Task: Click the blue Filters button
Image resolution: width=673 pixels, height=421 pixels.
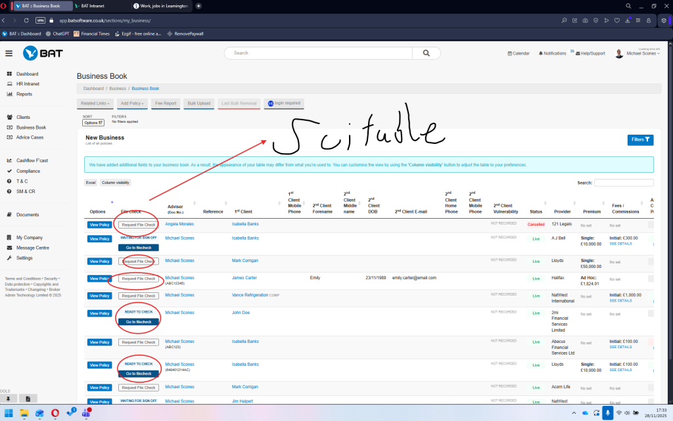Action: pyautogui.click(x=640, y=139)
